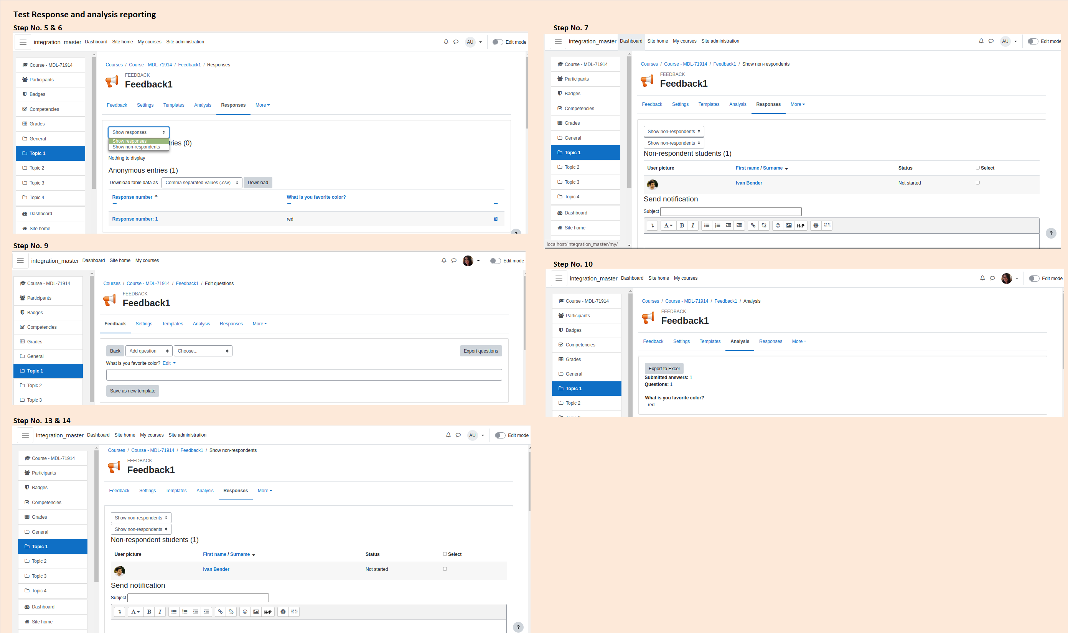The width and height of the screenshot is (1068, 633).
Task: Open messages icon in the Step 9 panel
Action: [x=454, y=260]
